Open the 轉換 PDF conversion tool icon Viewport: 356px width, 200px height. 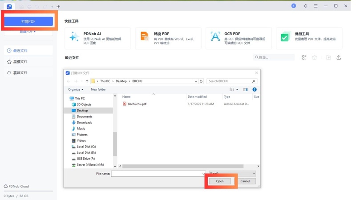145,37
